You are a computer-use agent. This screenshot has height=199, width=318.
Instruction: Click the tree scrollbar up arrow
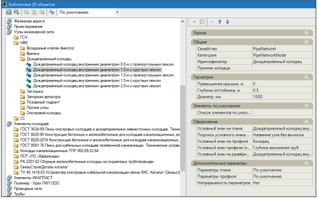(182, 21)
